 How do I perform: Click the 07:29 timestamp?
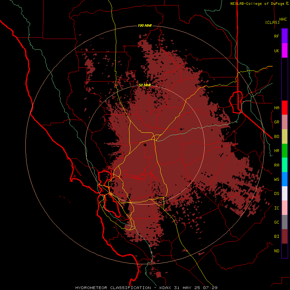click(210, 288)
